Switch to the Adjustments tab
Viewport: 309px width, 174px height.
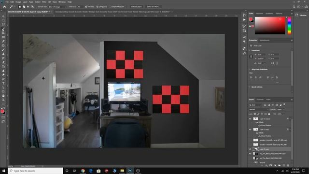point(265,40)
